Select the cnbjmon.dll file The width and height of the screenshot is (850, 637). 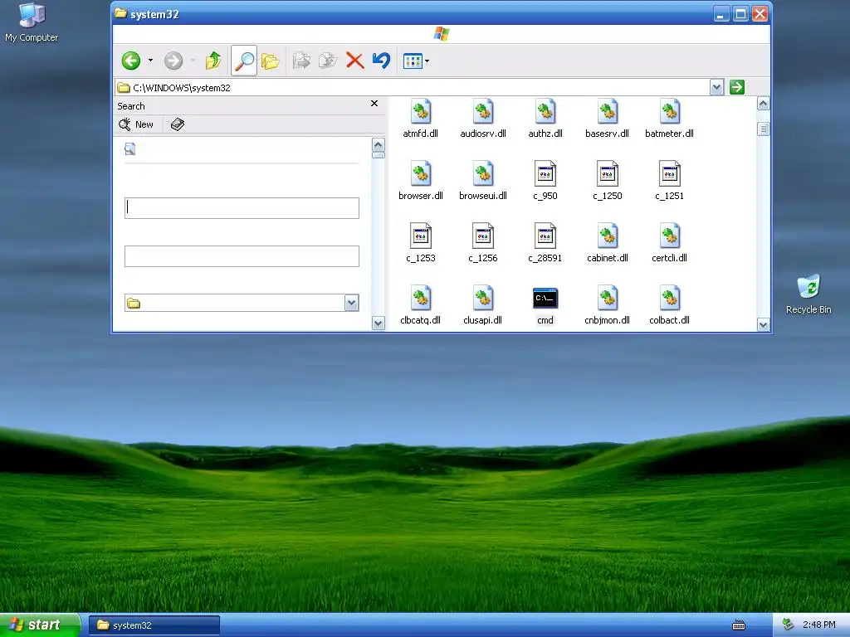[x=607, y=306]
